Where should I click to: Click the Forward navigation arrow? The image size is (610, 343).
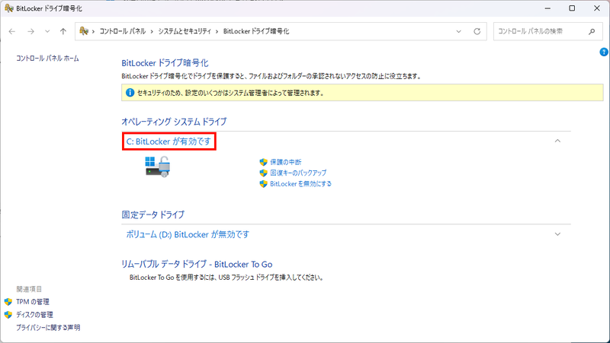pyautogui.click(x=30, y=31)
